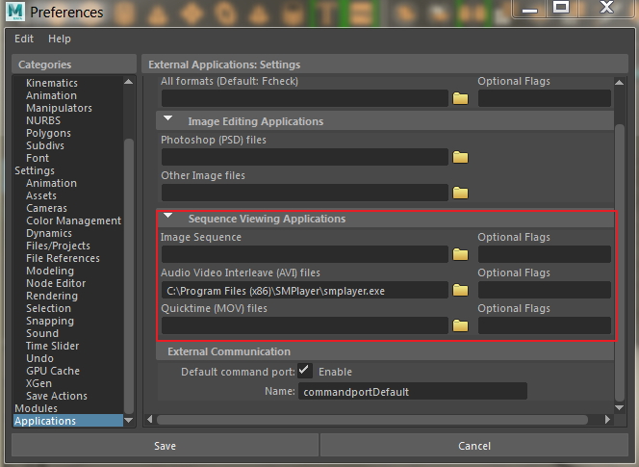Click settings panel scroll down arrow
Image resolution: width=639 pixels, height=467 pixels.
tap(620, 407)
